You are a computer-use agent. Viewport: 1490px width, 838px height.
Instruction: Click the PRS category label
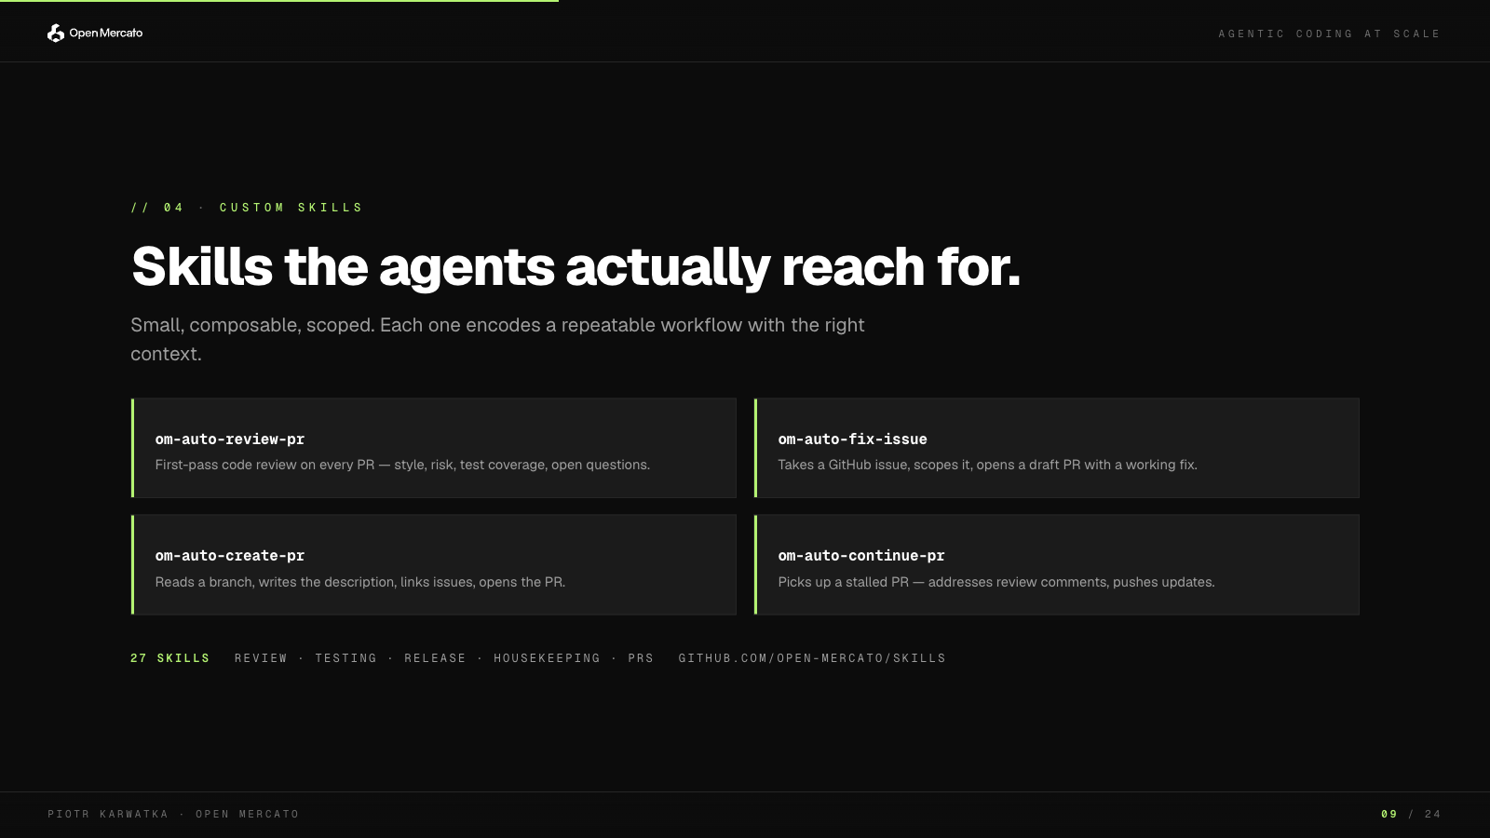click(x=641, y=658)
